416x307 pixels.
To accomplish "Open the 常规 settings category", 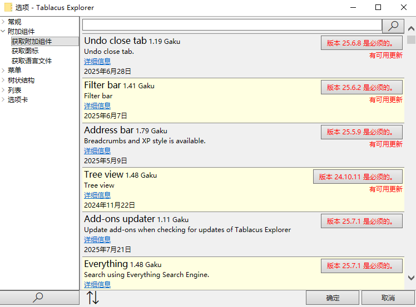I will pyautogui.click(x=14, y=22).
